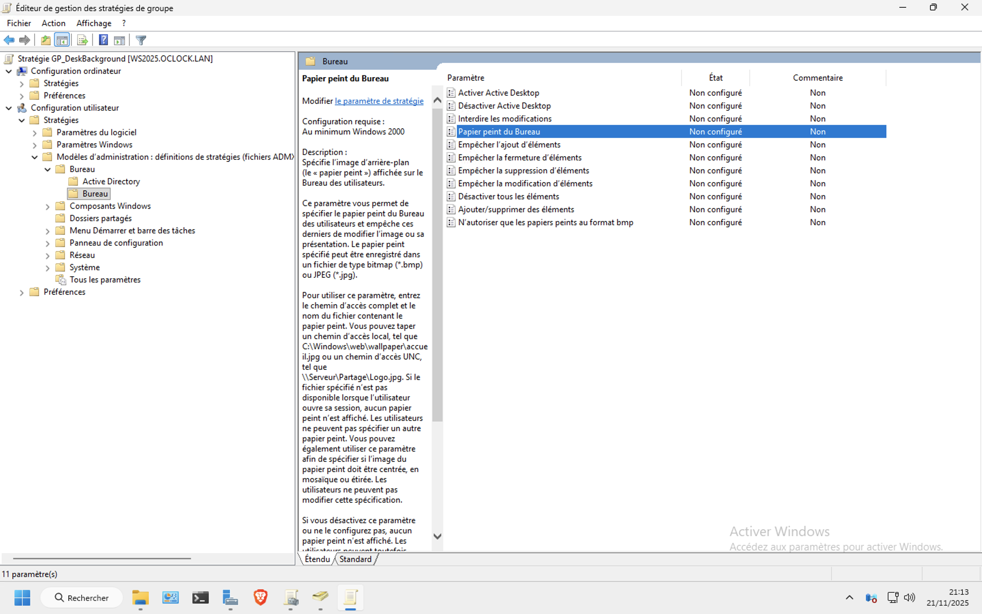Select 'Tous les paramètres' in tree
This screenshot has height=614, width=982.
(105, 280)
